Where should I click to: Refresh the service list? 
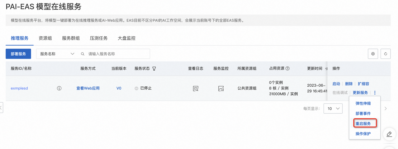[x=386, y=54]
